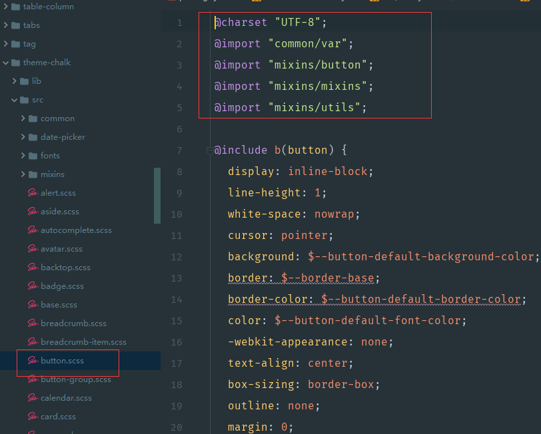
Task: Click Sass icon of backtop.scss
Action: click(33, 267)
